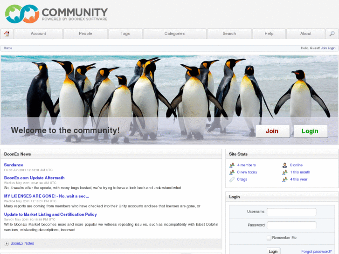The height and width of the screenshot is (254, 339).
Task: Submit the Login button in the login form
Action: [x=273, y=251]
